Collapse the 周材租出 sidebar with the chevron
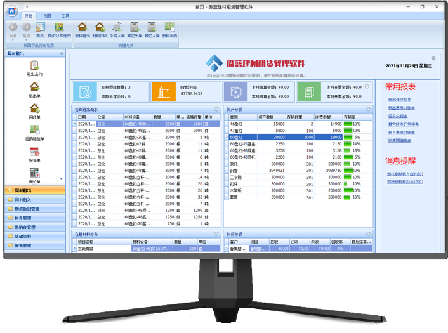448x333 pixels. click(x=62, y=54)
